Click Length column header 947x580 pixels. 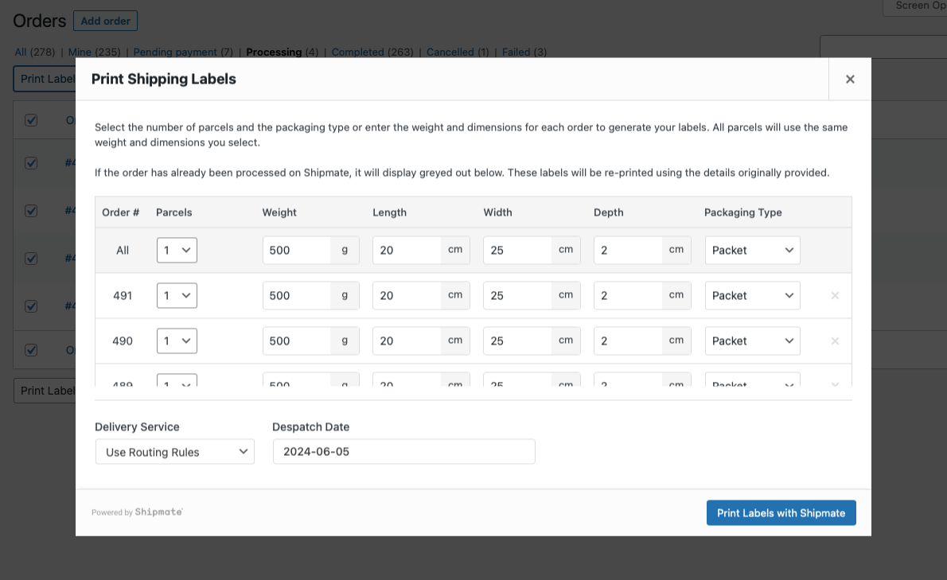[x=390, y=212]
